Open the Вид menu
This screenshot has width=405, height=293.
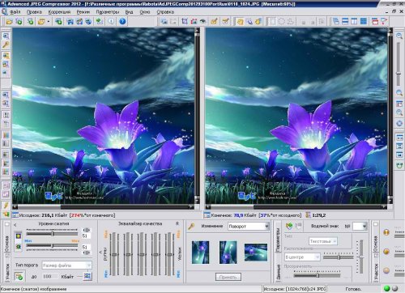point(129,12)
